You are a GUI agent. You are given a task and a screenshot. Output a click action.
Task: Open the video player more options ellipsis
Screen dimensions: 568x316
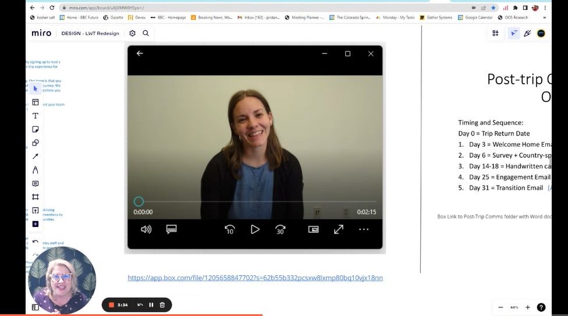(x=364, y=229)
